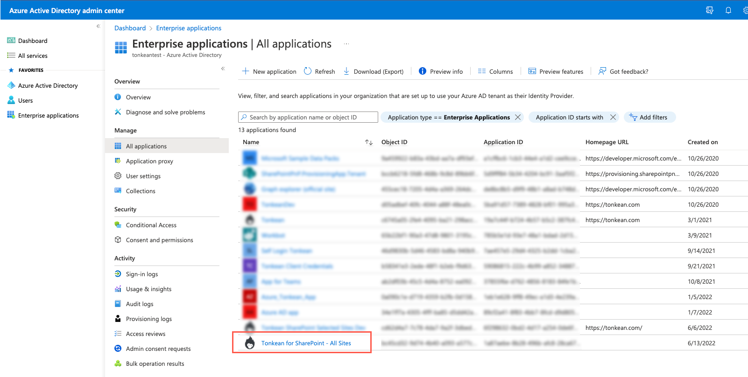
Task: Click the 1/5/2022 created date
Action: point(700,297)
